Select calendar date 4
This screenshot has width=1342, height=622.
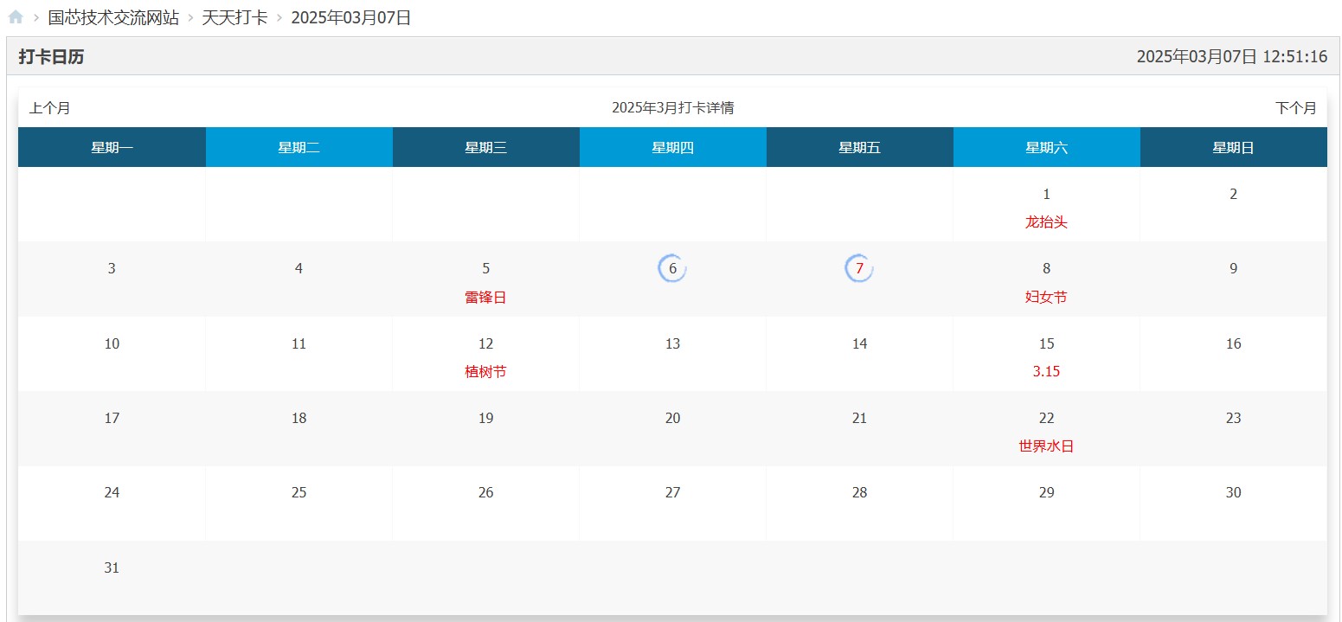click(299, 268)
